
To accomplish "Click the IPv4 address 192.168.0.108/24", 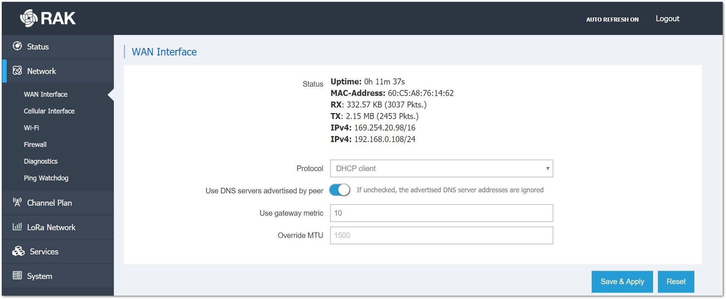I will click(385, 139).
